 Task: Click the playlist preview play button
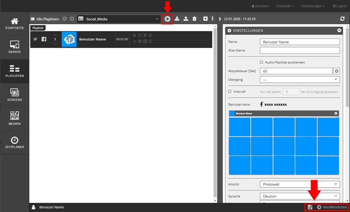click(167, 19)
